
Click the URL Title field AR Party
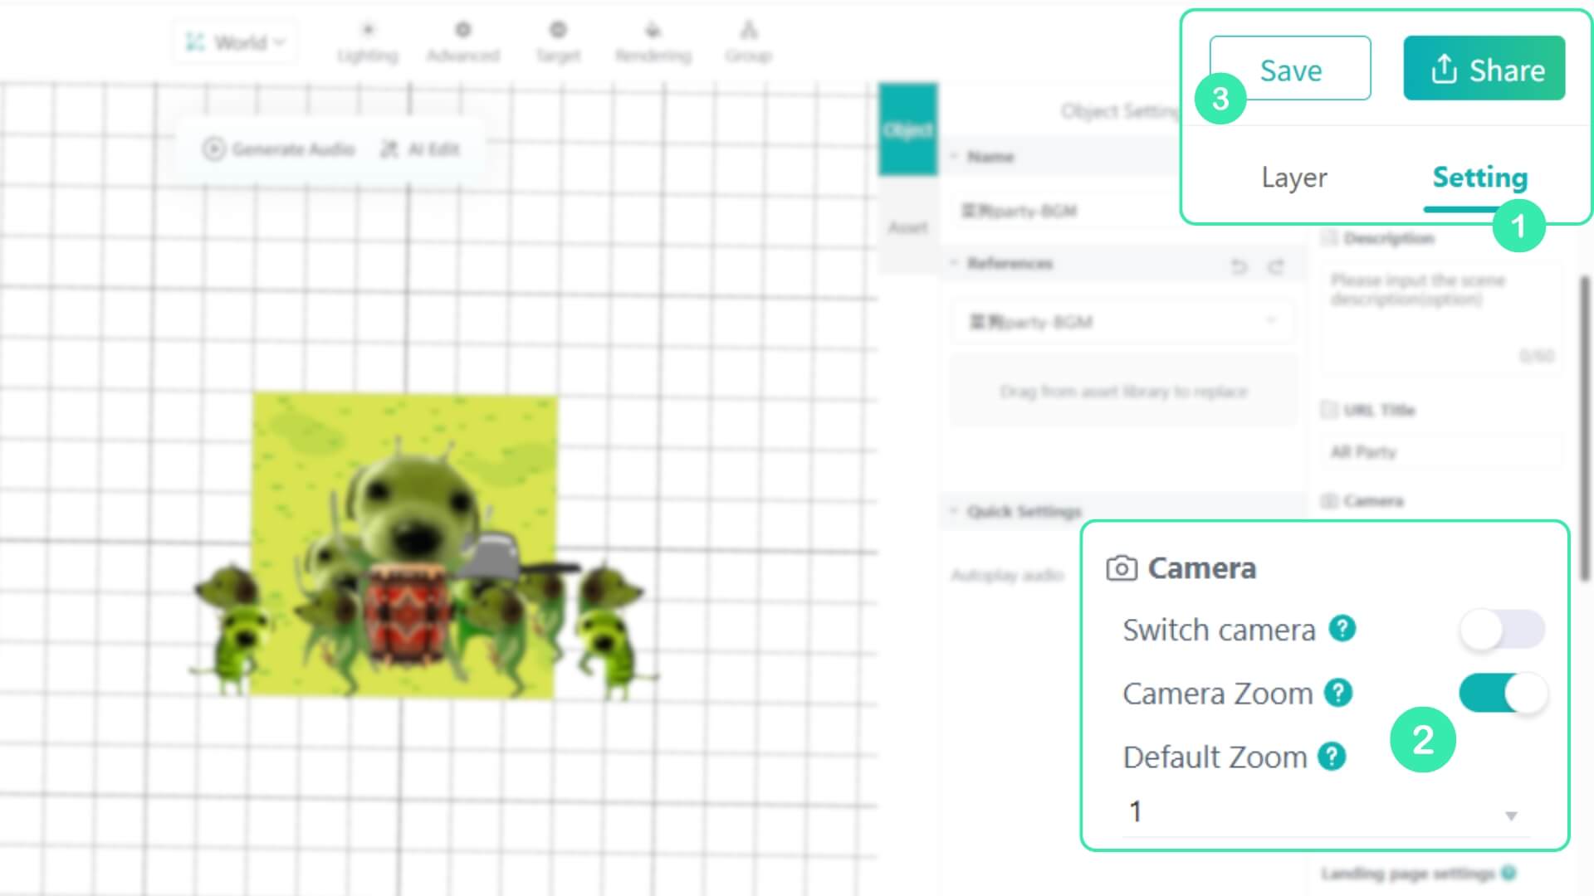[1441, 452]
